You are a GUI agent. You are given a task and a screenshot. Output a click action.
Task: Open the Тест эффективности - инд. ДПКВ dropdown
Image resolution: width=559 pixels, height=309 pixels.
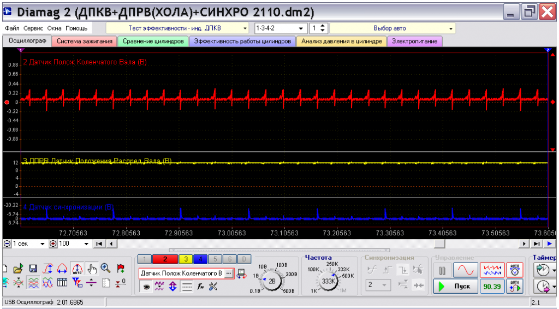click(x=177, y=28)
